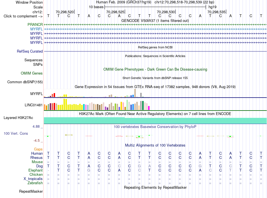Click the Scale bar 10 bases ruler

155,7
